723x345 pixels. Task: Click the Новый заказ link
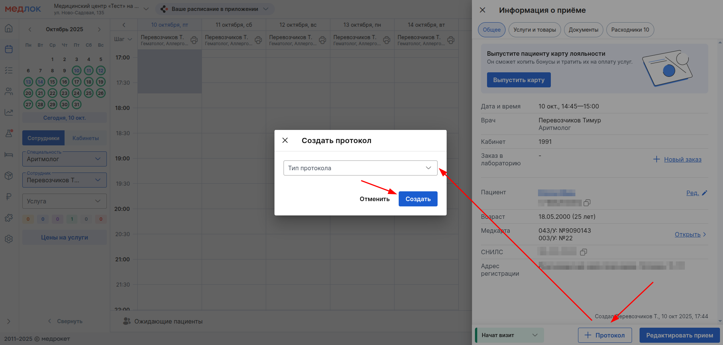[682, 159]
